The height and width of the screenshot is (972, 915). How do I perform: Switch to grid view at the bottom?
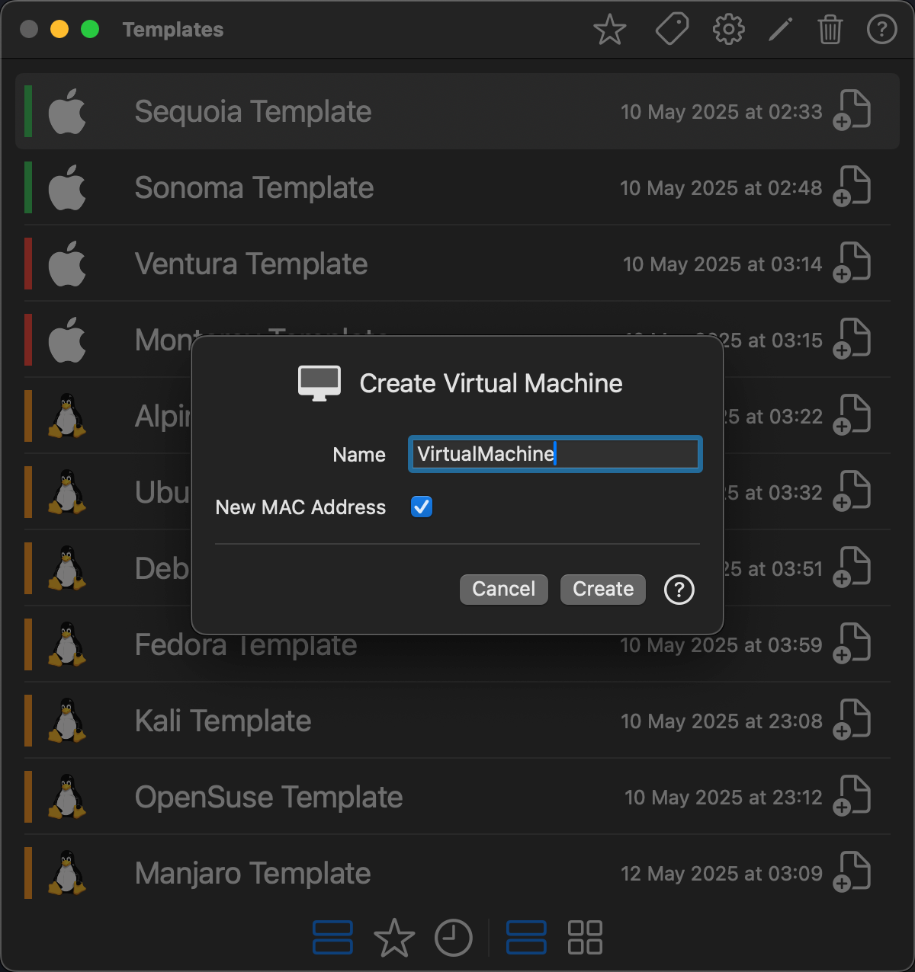(x=585, y=938)
